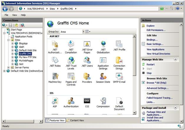This screenshot has height=130, width=185.
Task: Switch to the Features View tab
Action: point(55,120)
